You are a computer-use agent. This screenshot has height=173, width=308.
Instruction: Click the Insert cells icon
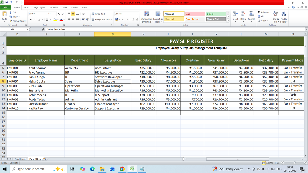pyautogui.click(x=235, y=14)
